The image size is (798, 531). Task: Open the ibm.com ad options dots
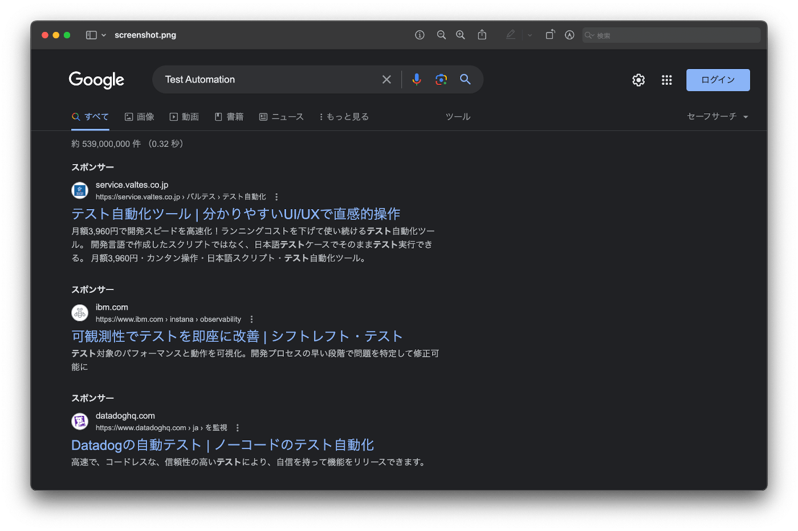(251, 319)
